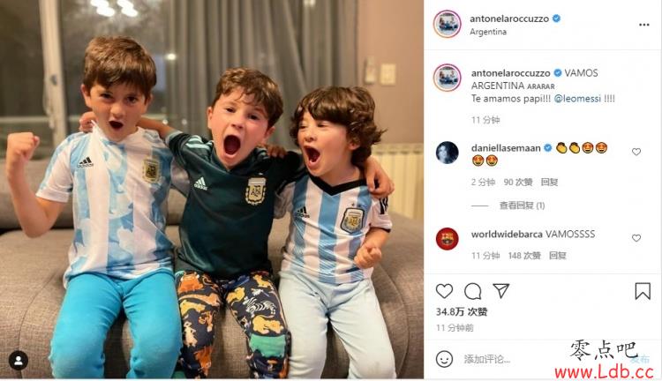Viewport: 662px width, 381px height.
Task: Open the @leomessi mention link
Action: 577,98
